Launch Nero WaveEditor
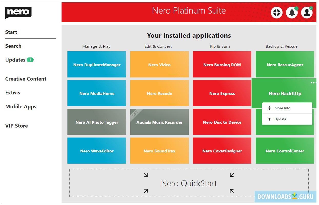Screen dimensions: 319x205 coord(96,151)
